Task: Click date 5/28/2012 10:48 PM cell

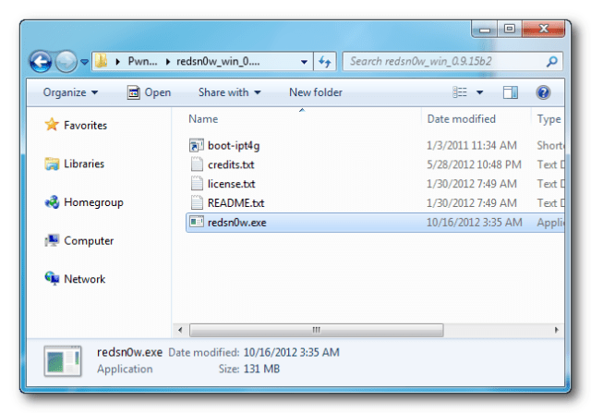Action: [x=474, y=164]
